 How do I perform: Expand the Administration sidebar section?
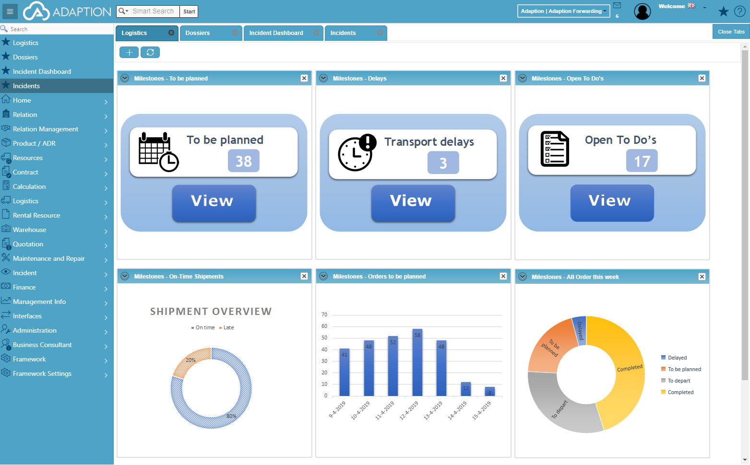(x=35, y=330)
